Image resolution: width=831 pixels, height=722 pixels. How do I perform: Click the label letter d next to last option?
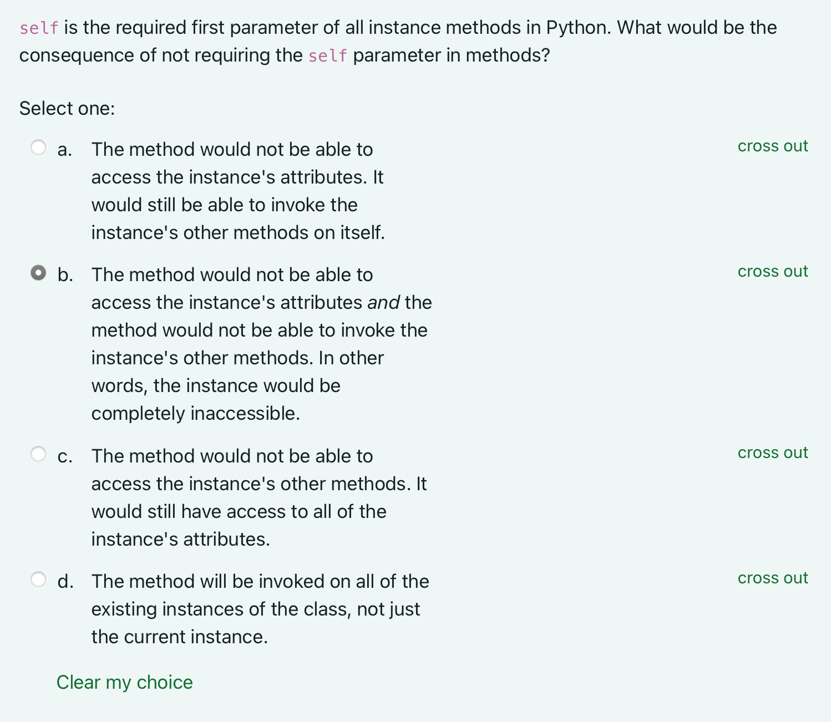tap(64, 581)
